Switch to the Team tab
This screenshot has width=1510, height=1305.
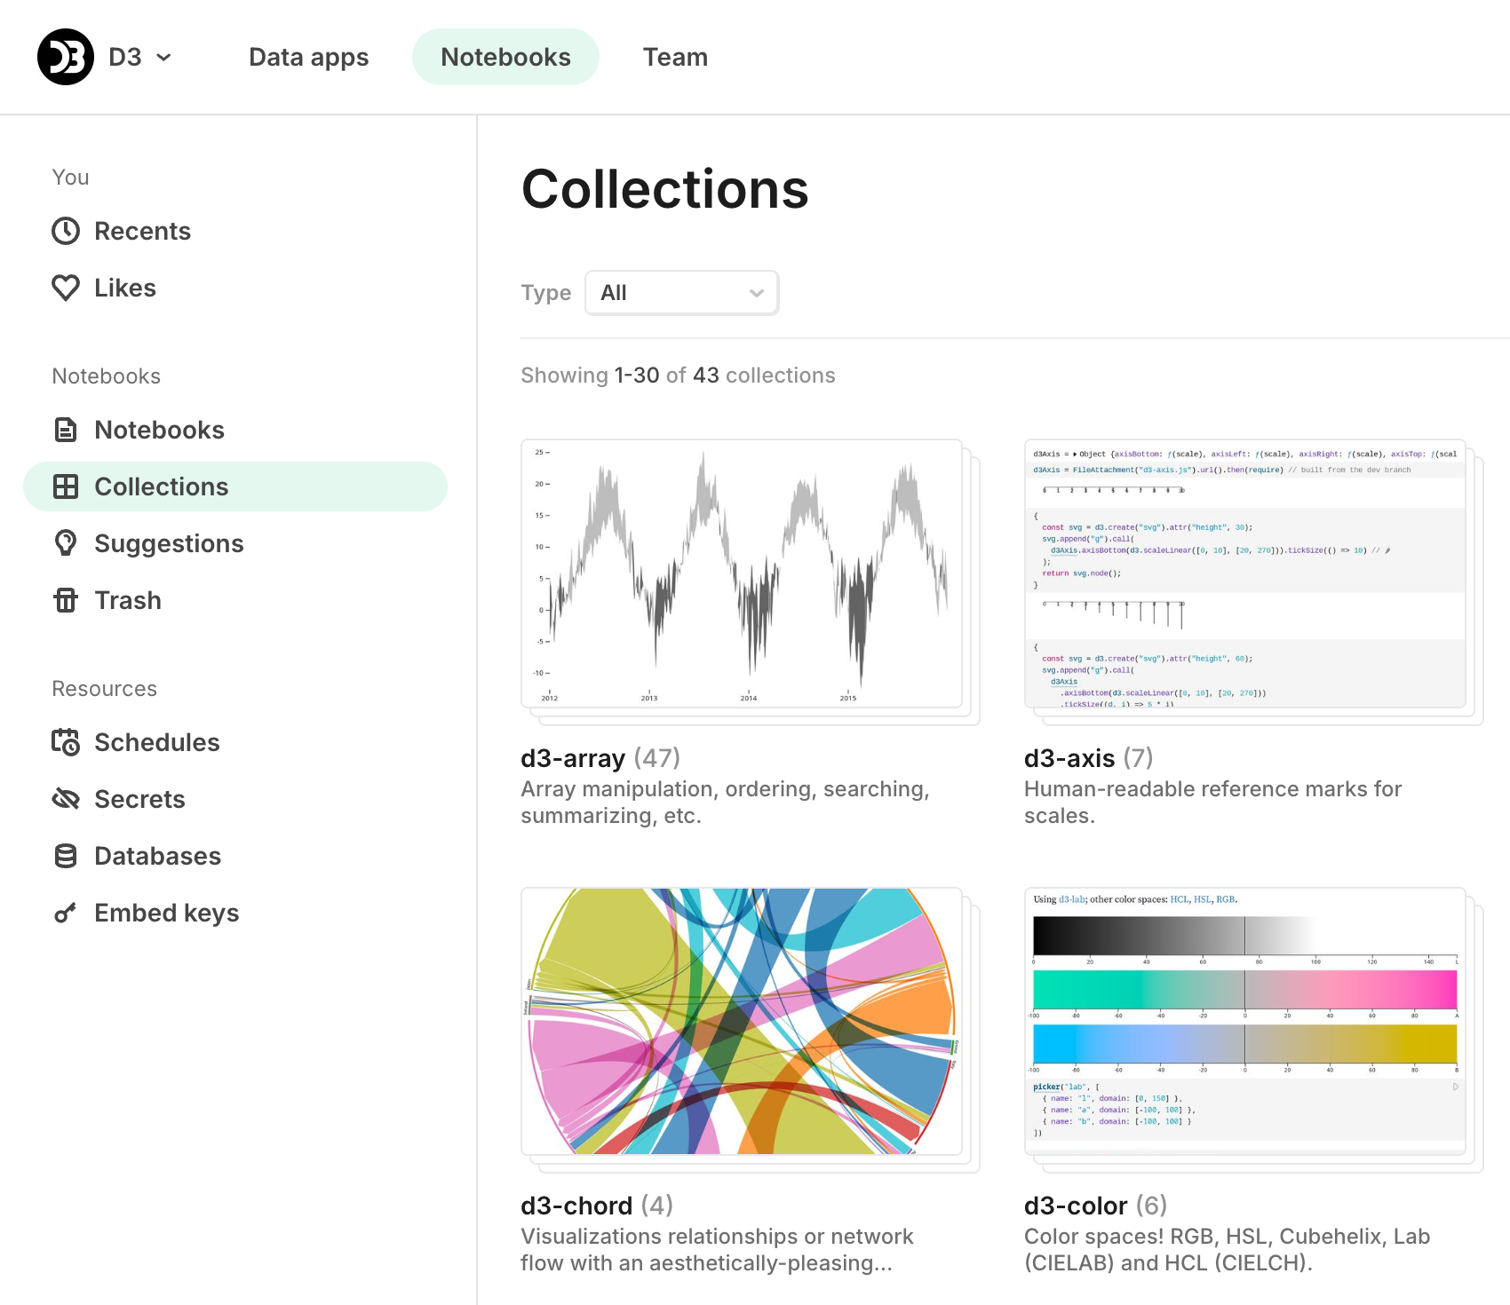(x=676, y=56)
